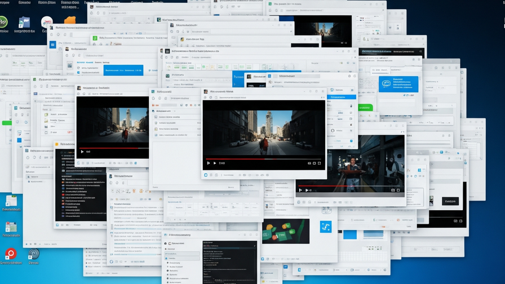Open the red circular desktop icon

pos(10,254)
